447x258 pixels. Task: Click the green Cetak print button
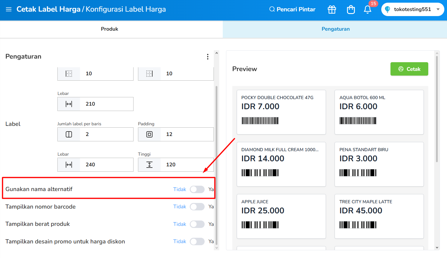(x=409, y=69)
